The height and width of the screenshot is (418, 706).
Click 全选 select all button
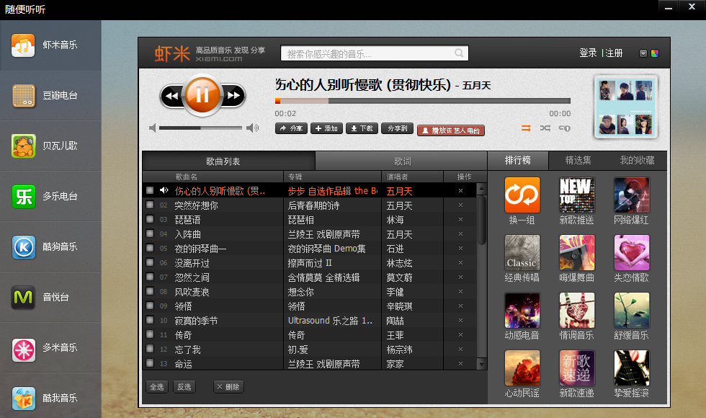click(157, 387)
